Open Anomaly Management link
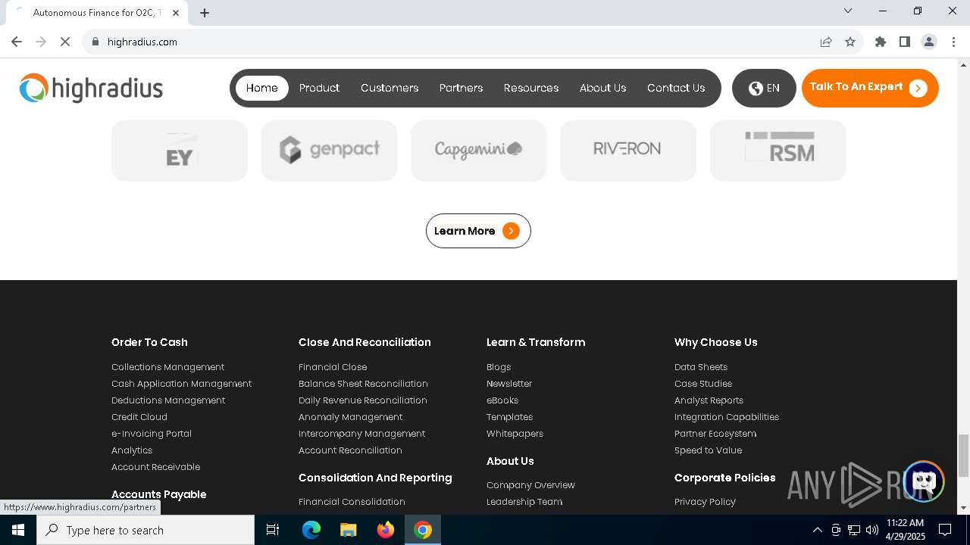The image size is (970, 545). click(350, 417)
